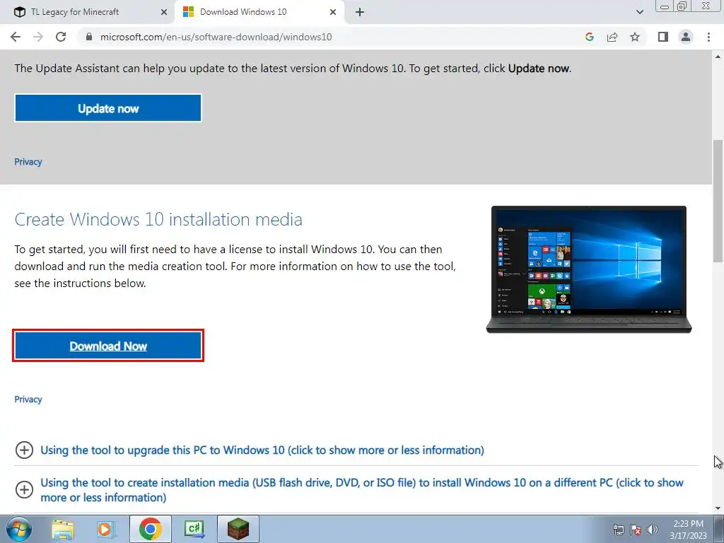Expand the create installation media plus icon
724x543 pixels.
(x=24, y=489)
